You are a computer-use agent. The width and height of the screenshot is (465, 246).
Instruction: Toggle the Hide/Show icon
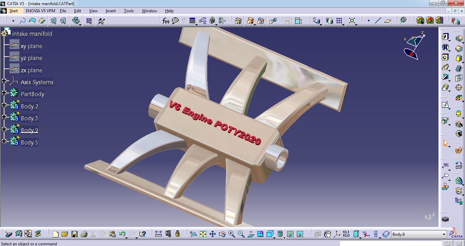pos(290,234)
